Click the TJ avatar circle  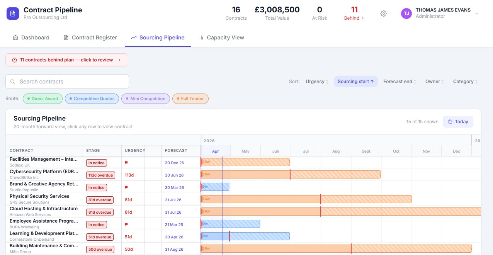(x=406, y=13)
